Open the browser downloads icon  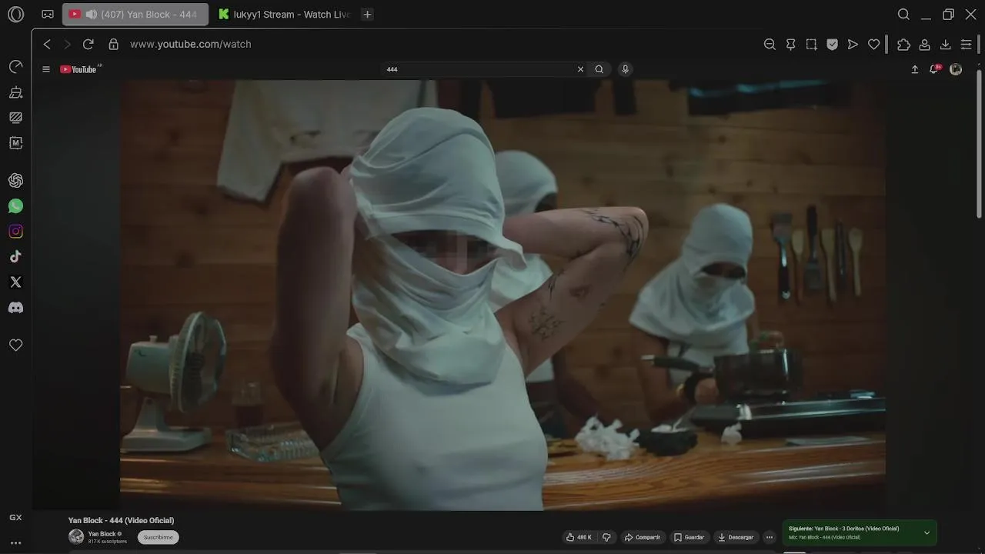(x=945, y=45)
